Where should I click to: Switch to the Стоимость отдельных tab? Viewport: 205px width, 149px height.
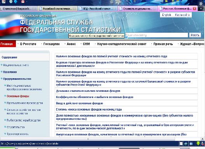137,9
